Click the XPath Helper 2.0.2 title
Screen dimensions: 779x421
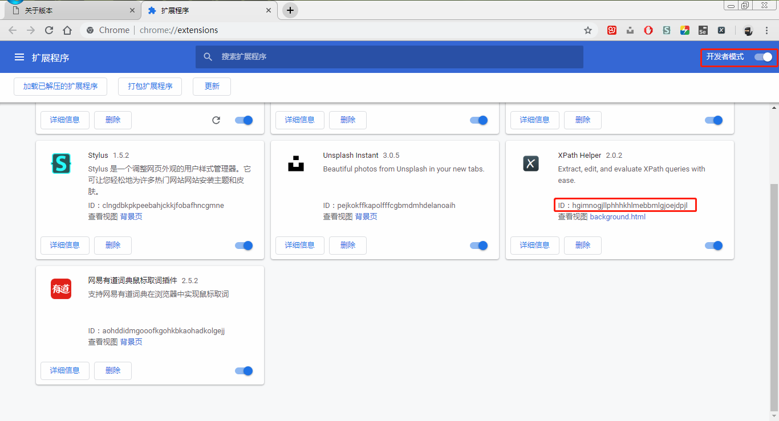(x=590, y=155)
